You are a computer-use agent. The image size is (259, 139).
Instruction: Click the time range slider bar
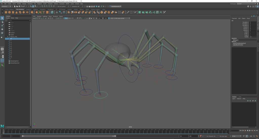(x=69, y=136)
